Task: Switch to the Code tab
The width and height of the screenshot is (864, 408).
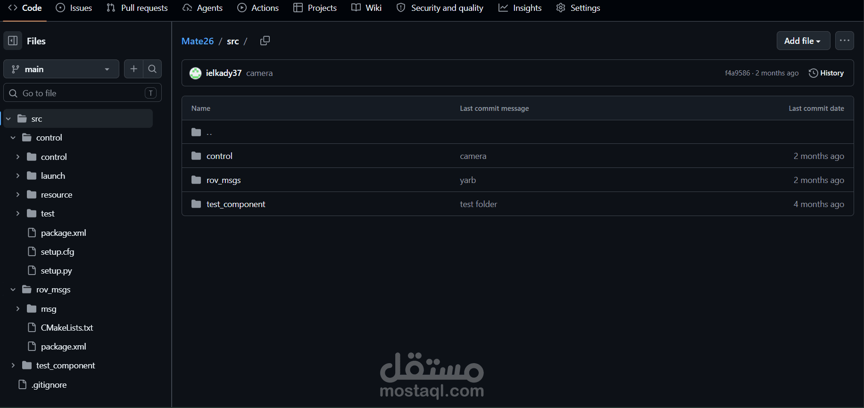Action: [25, 8]
